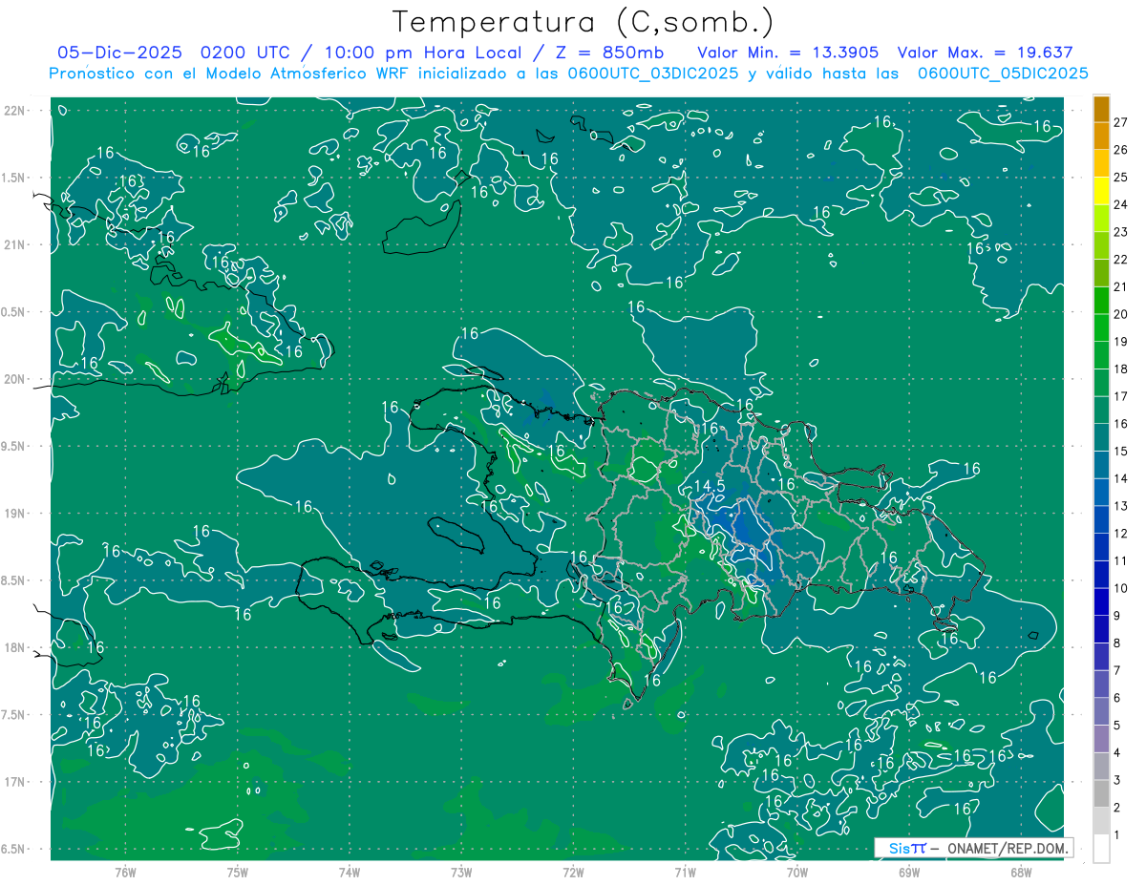The width and height of the screenshot is (1146, 885).
Task: Pick the yellow swatch between 24 and 25
Action: (1101, 191)
